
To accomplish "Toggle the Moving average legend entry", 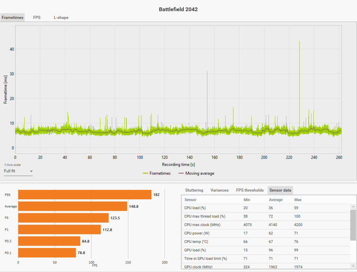I will 197,173.
